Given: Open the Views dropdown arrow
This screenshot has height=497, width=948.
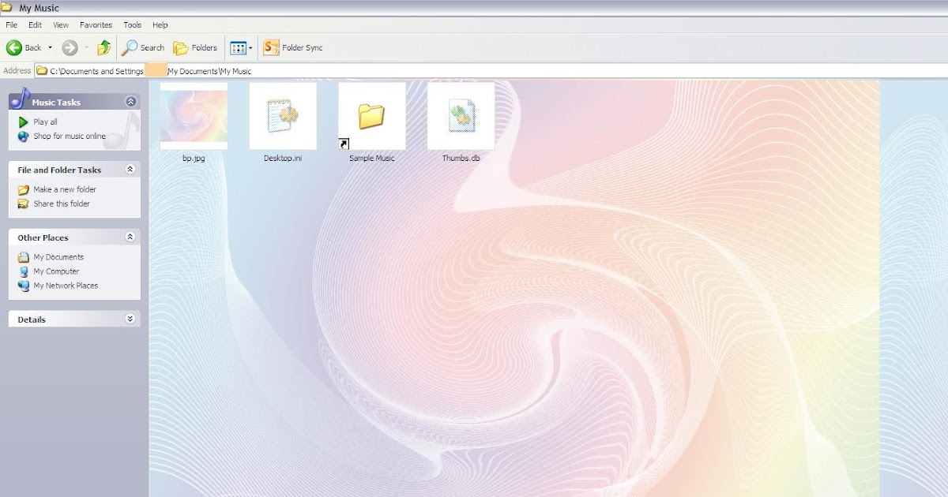Looking at the screenshot, I should click(250, 47).
